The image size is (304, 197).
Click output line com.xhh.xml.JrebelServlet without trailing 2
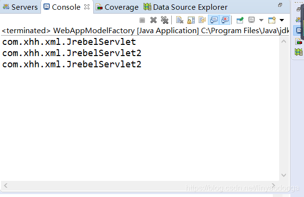coord(69,42)
